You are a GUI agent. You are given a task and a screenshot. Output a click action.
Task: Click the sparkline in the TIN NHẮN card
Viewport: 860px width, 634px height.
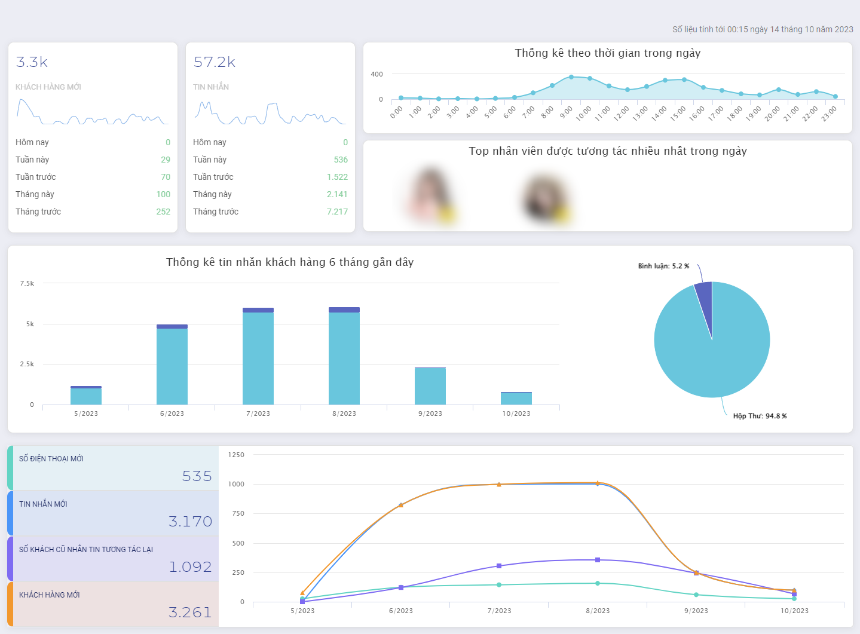pos(270,113)
